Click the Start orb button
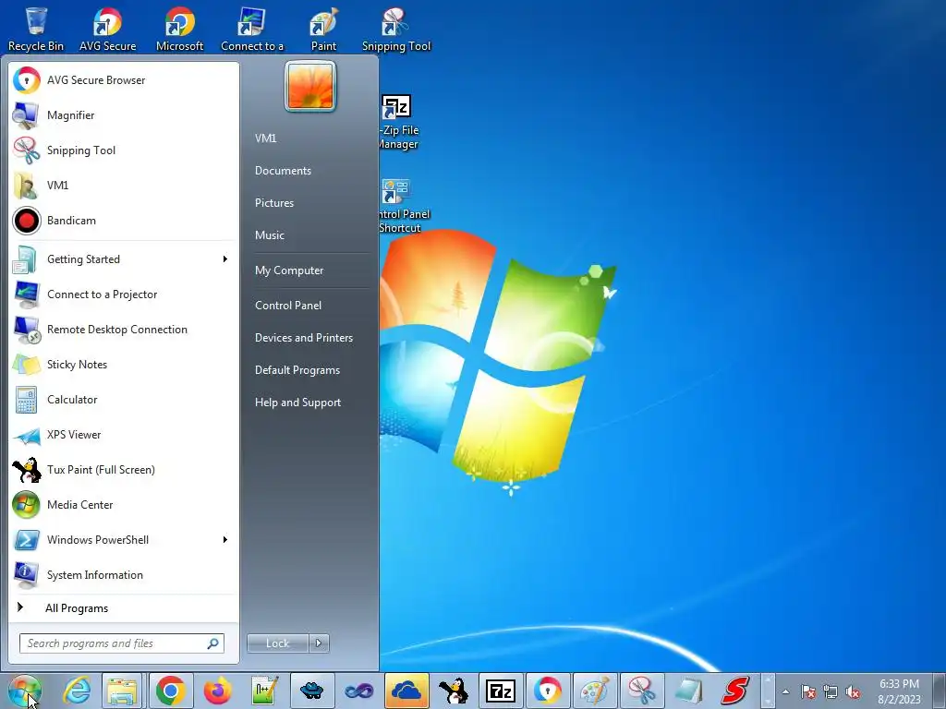The height and width of the screenshot is (709, 946). (x=25, y=691)
